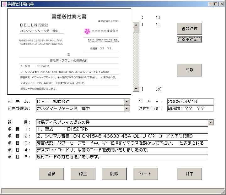Click the 終了 exit button
The image size is (226, 195).
(x=189, y=174)
